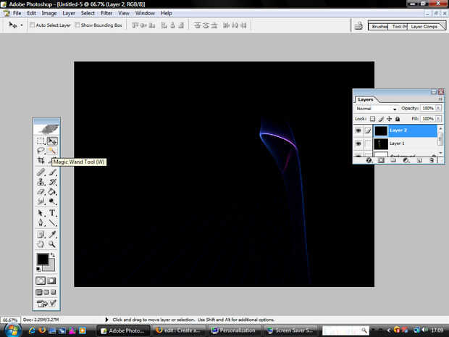
Task: Switch to Personalization taskbar window
Action: point(234,330)
